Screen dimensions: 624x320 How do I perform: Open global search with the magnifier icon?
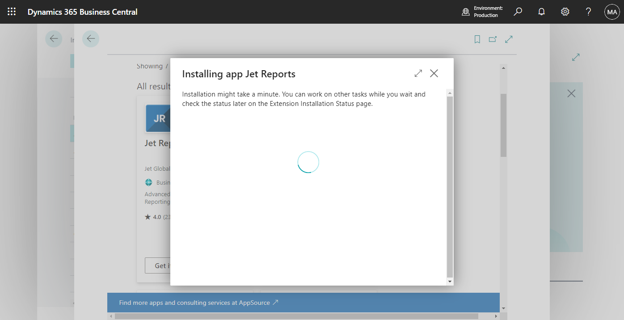518,12
